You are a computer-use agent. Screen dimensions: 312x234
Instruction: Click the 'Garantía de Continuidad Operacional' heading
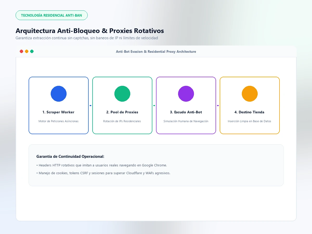(70, 157)
